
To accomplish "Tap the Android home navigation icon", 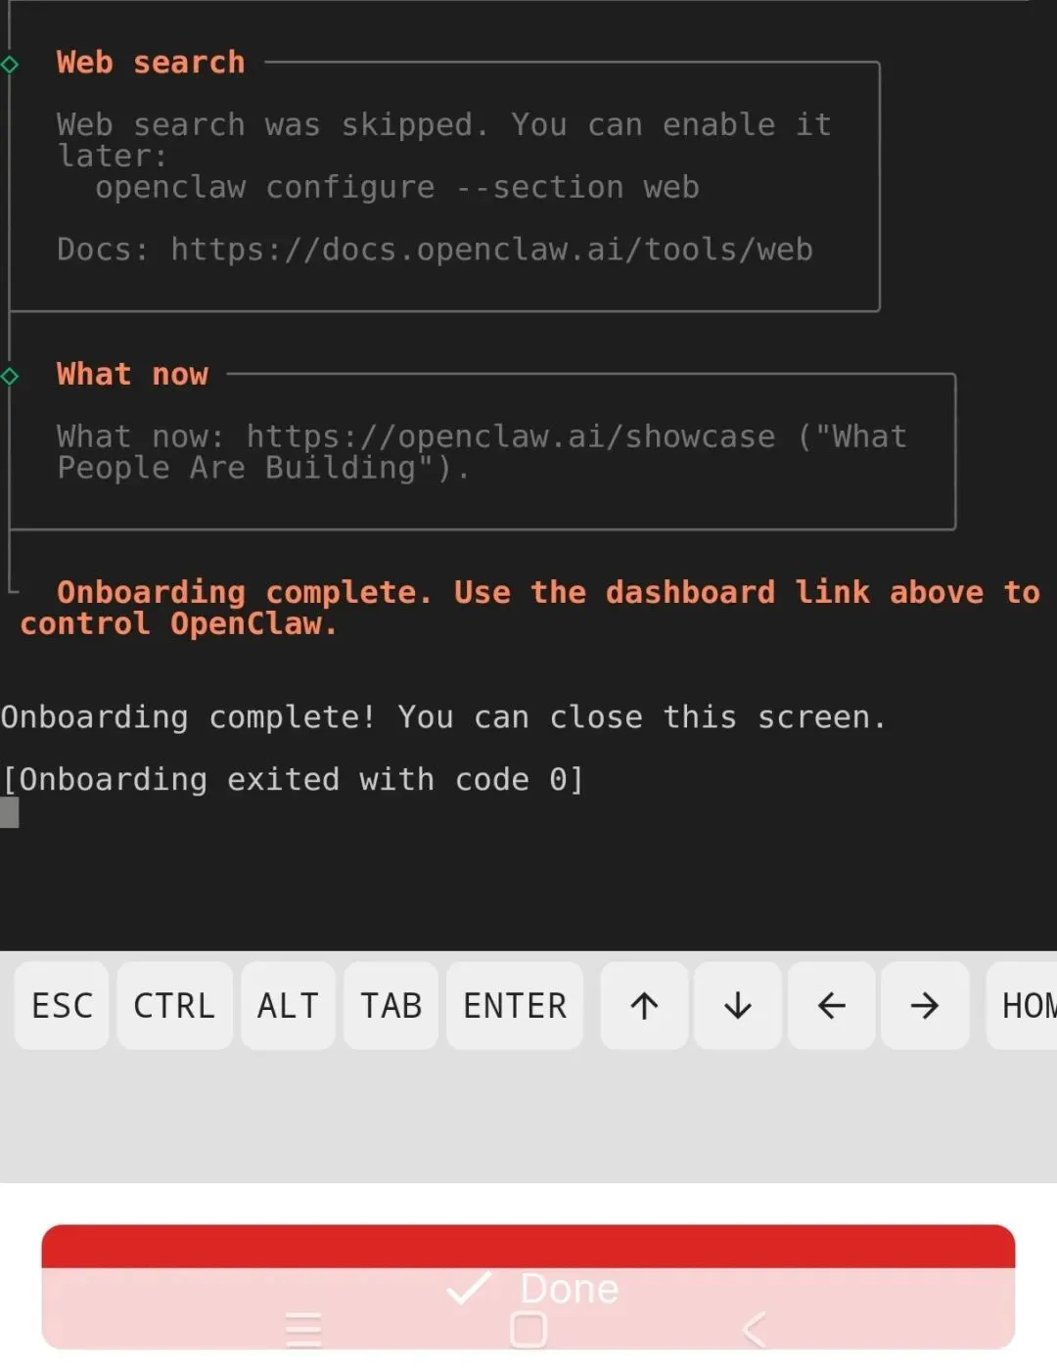I will pyautogui.click(x=528, y=1330).
